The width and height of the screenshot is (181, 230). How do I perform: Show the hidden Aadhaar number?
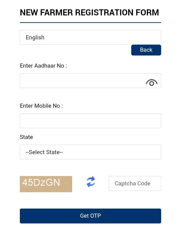pos(152,82)
